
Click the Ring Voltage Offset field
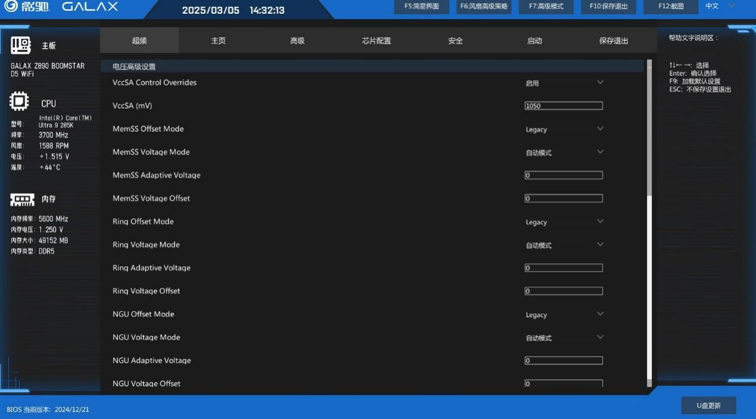click(564, 291)
